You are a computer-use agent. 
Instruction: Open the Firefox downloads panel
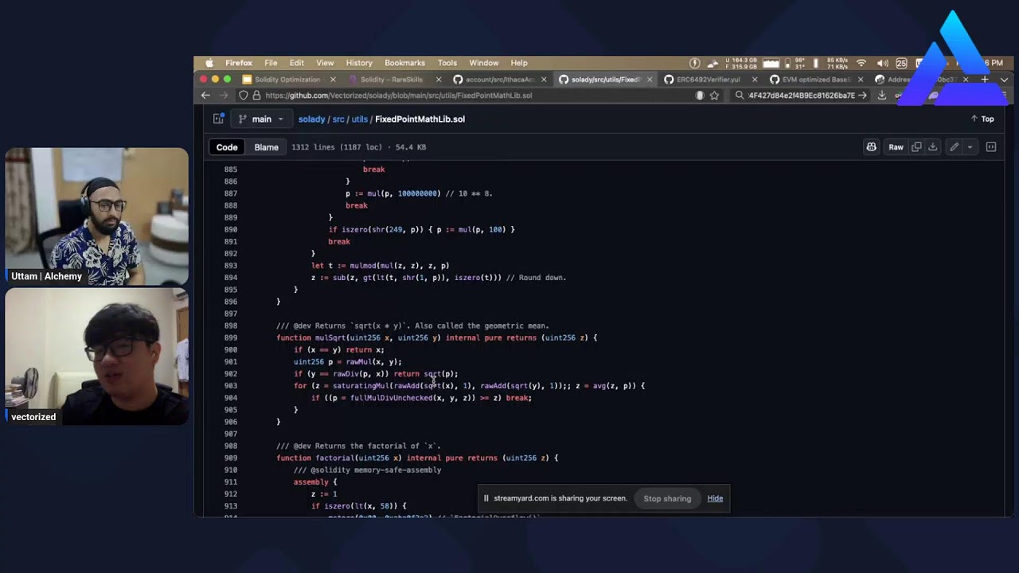tap(882, 95)
